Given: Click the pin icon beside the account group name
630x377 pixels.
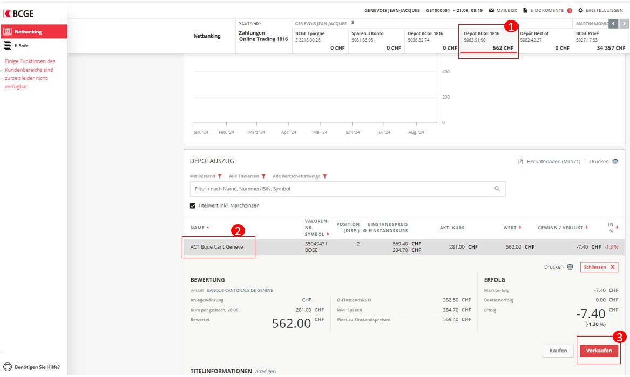Looking at the screenshot, I should click(x=353, y=23).
